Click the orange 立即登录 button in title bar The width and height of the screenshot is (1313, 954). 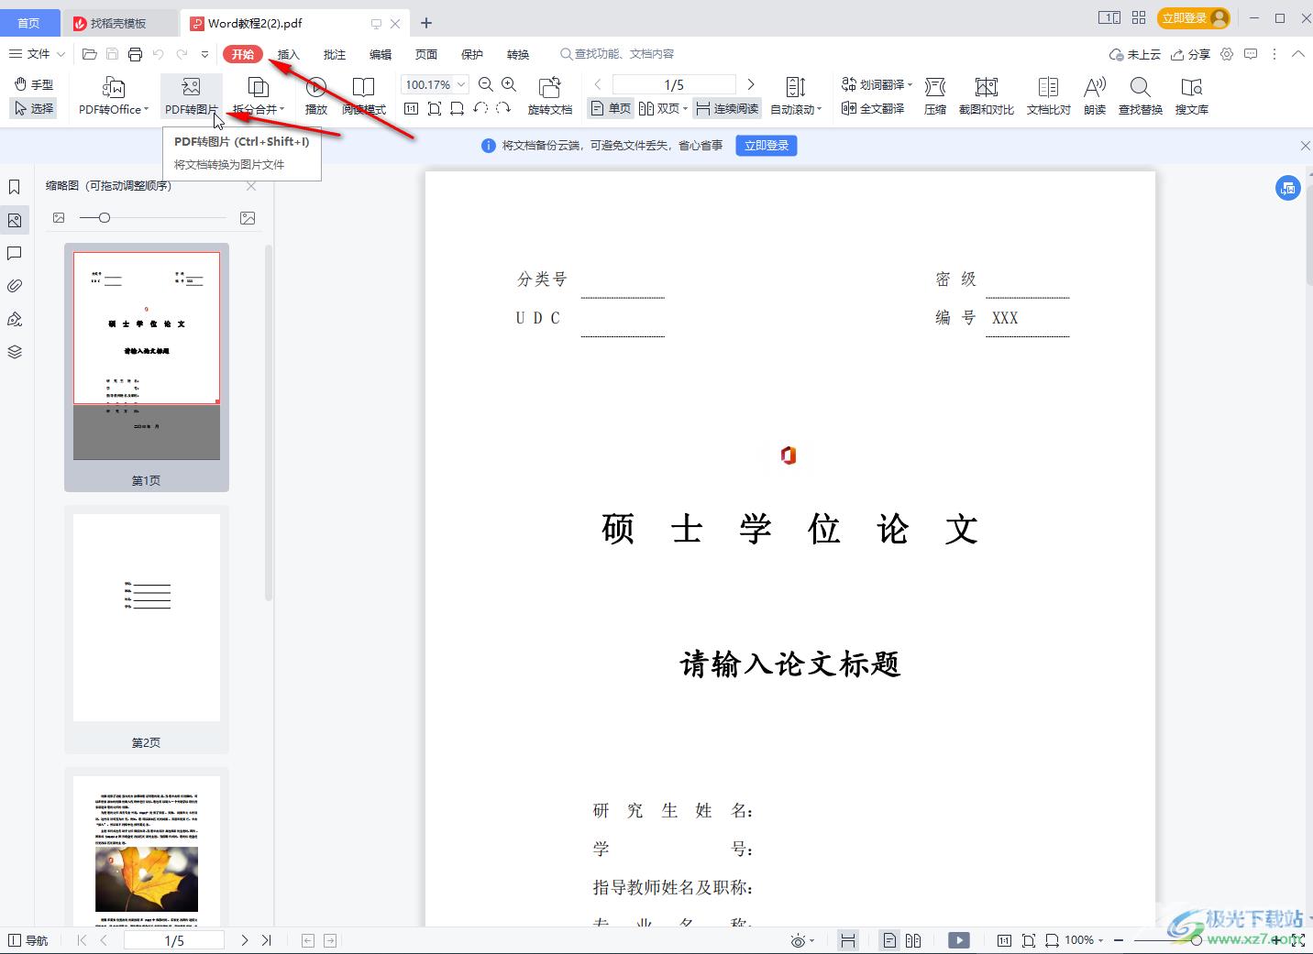[1194, 17]
